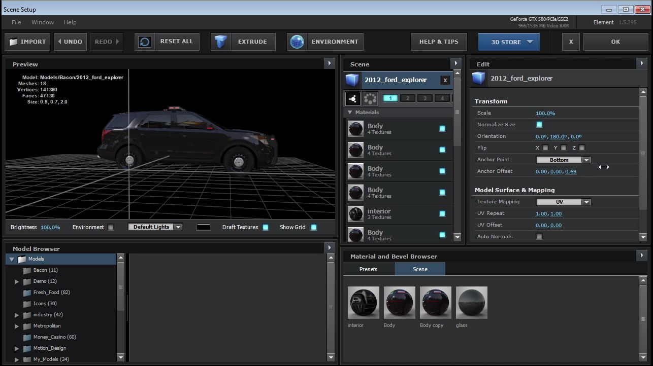Disable the Show Grid checkbox
The height and width of the screenshot is (366, 653).
(x=314, y=227)
